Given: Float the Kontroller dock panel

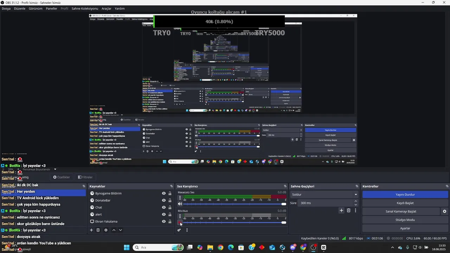Looking at the screenshot, I should click(x=447, y=186).
